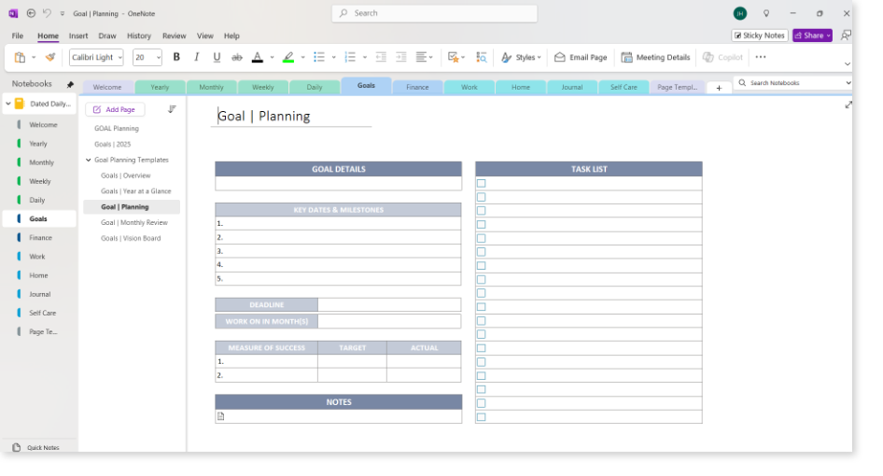Expand the ribbon chevron

click(x=847, y=64)
